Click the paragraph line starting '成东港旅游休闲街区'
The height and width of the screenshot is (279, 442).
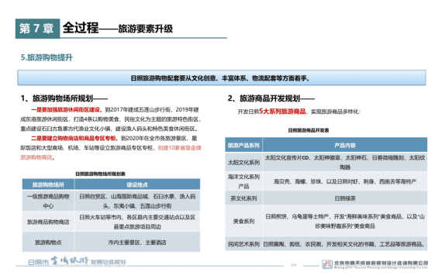tap(110, 119)
